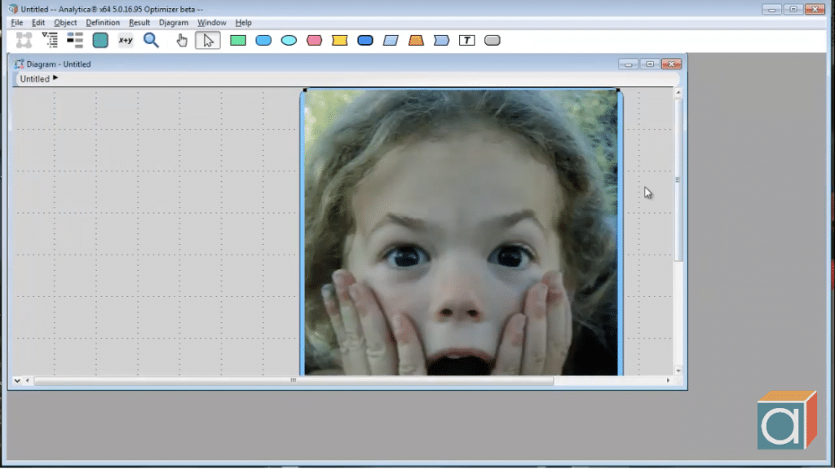This screenshot has width=835, height=470.
Task: Open the outline view toolbar icon
Action: 50,40
